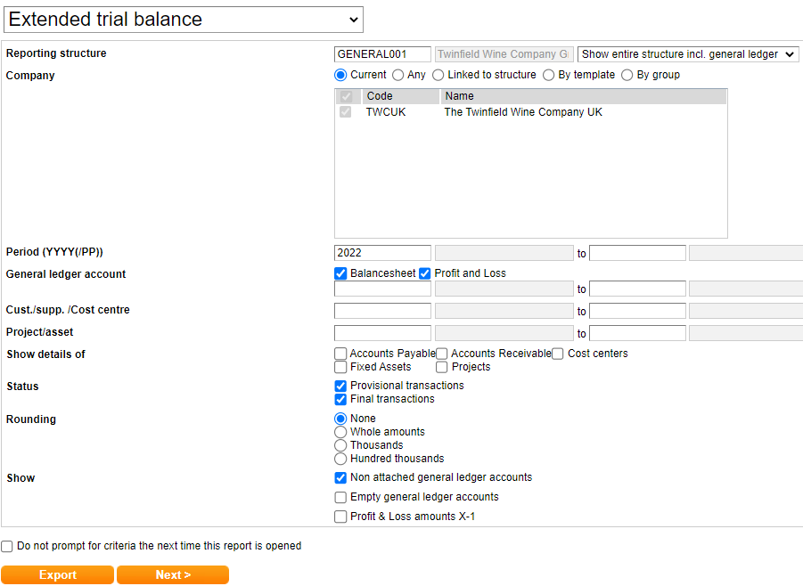Screen dimensions: 803x586
Task: Select Whole amounts rounding option
Action: [x=340, y=432]
